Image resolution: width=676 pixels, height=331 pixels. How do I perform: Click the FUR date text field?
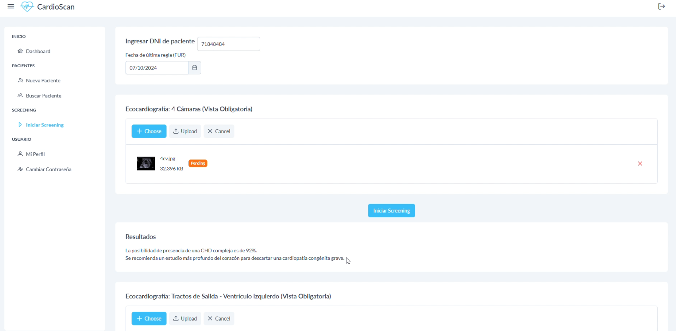[157, 68]
